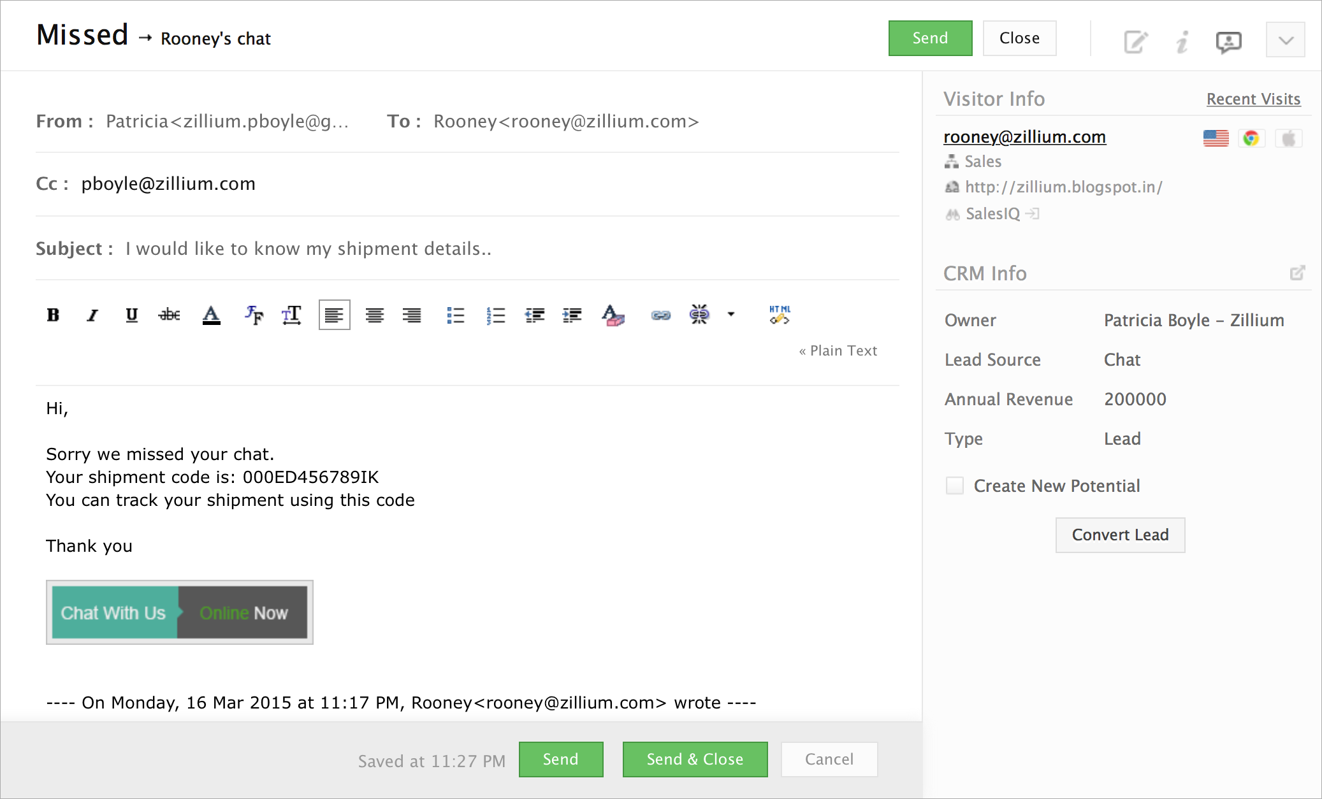This screenshot has height=799, width=1322.
Task: Click the edit HTML source icon
Action: point(779,315)
